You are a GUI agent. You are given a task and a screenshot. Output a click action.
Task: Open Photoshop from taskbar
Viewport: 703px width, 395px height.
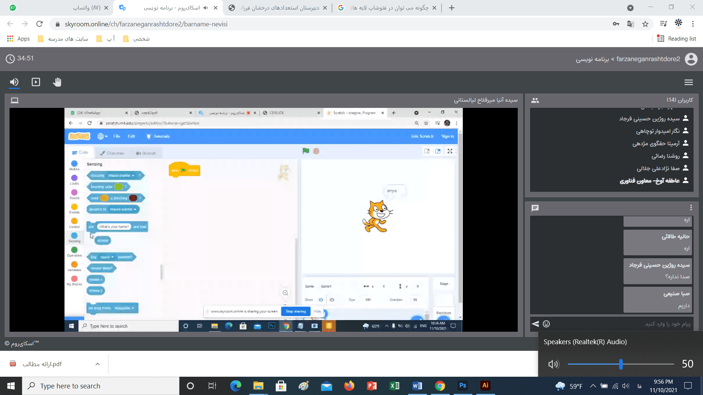tap(462, 385)
